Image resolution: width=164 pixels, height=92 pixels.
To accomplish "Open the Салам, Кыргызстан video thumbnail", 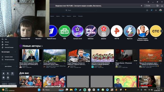I will point(55,55).
